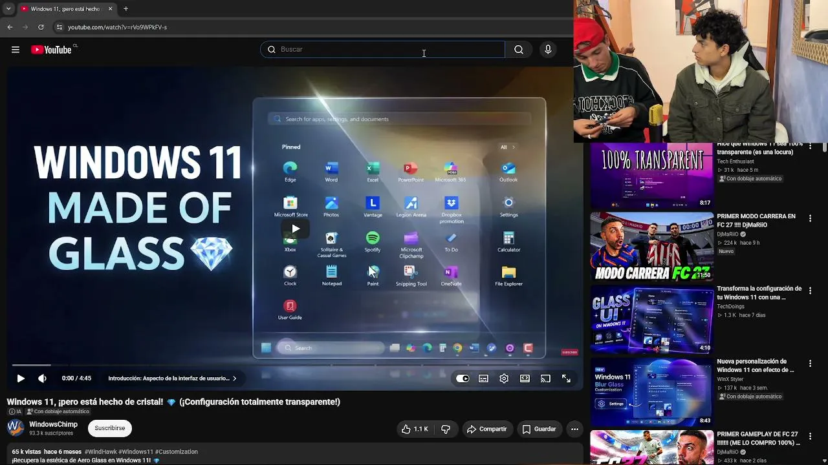The image size is (828, 465).
Task: Reload the page
Action: [41, 27]
